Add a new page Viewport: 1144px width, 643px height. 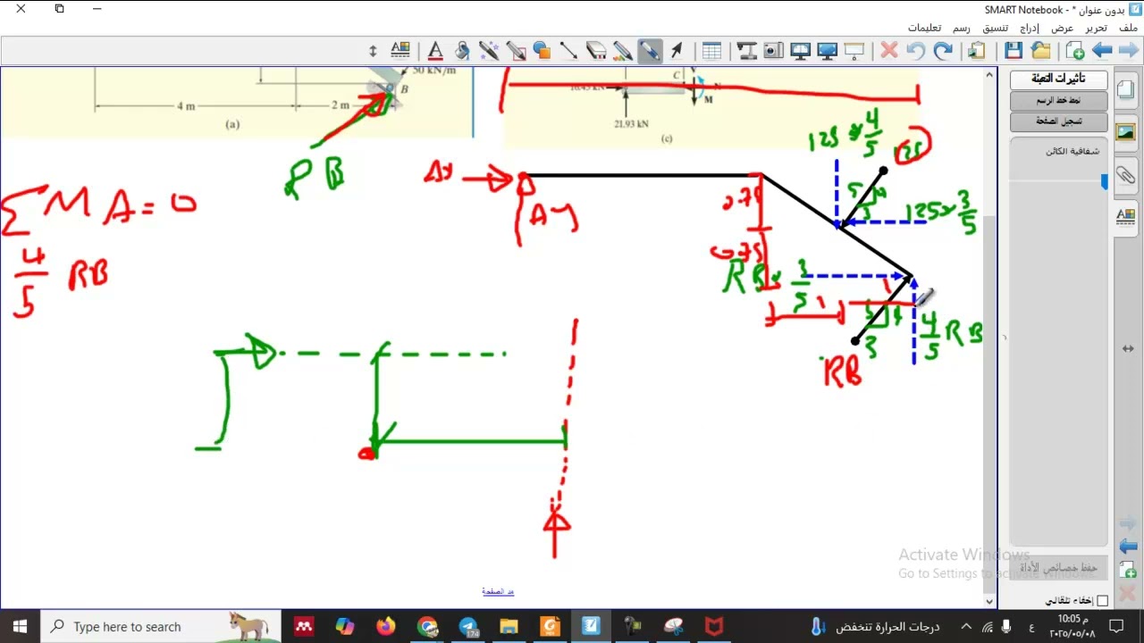(x=1075, y=51)
